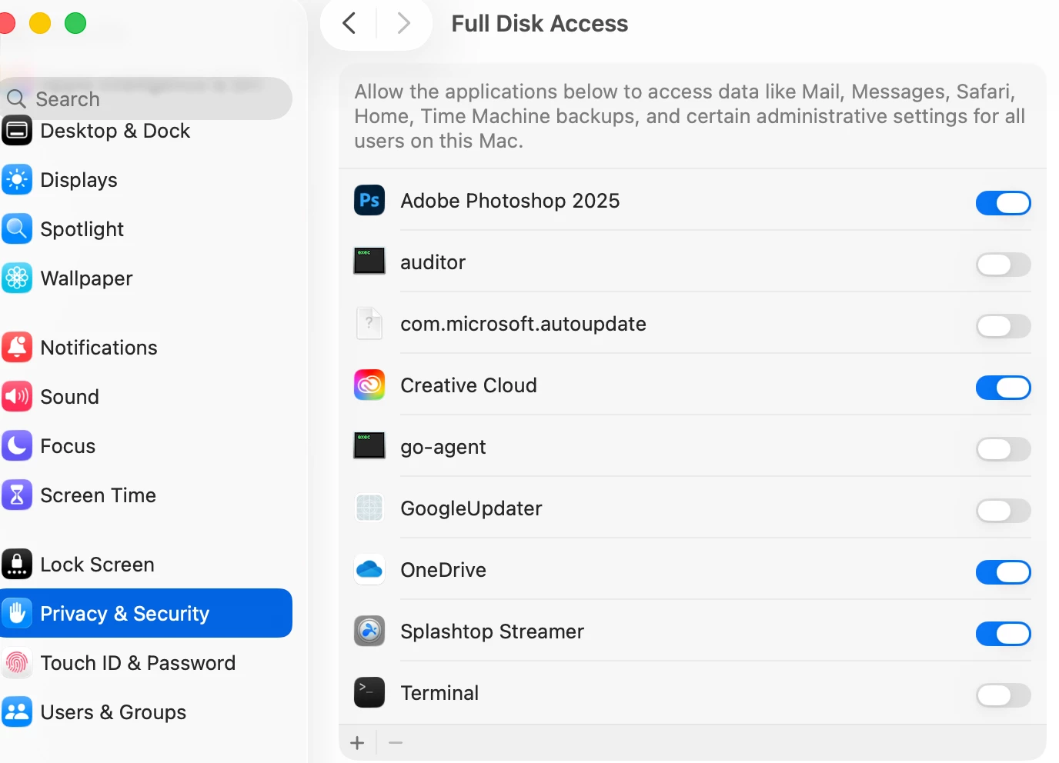The width and height of the screenshot is (1059, 763).
Task: Open Notifications settings in the sidebar
Action: (99, 348)
